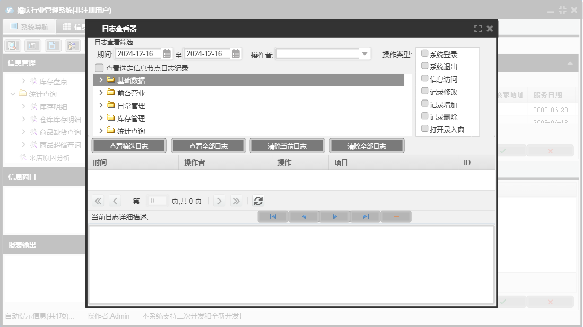Click the 清除当前日志 button
Screen dimensions: 583x327
point(287,146)
